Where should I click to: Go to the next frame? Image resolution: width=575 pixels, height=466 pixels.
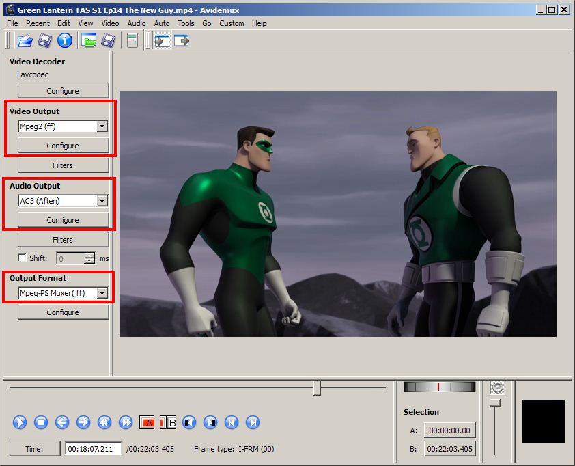tap(83, 422)
